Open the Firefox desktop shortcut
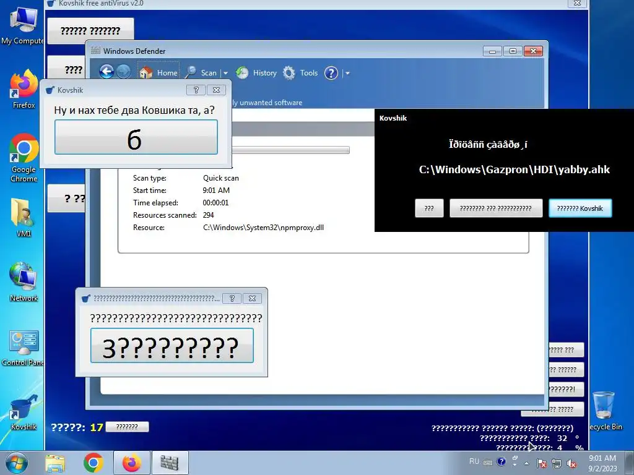 [24, 89]
